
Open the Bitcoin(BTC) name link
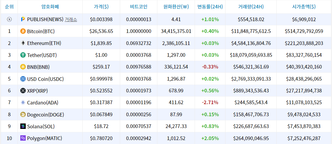tap(41, 31)
